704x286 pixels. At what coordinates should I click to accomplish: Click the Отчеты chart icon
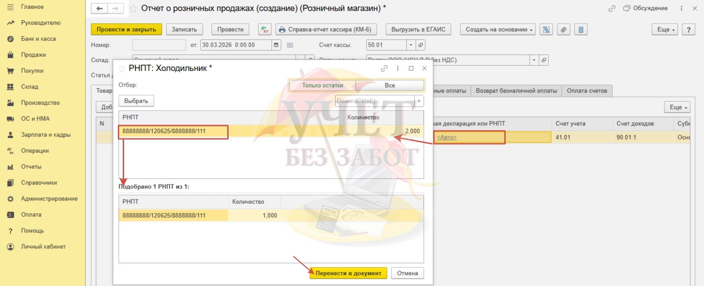point(11,167)
